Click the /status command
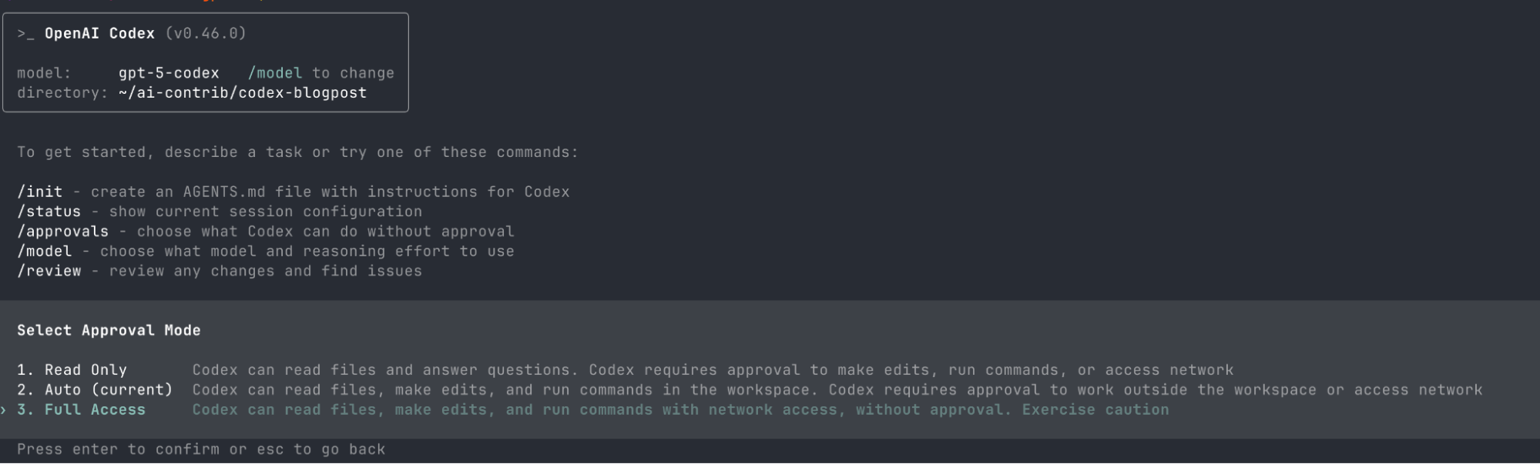The image size is (1540, 464). coord(49,212)
